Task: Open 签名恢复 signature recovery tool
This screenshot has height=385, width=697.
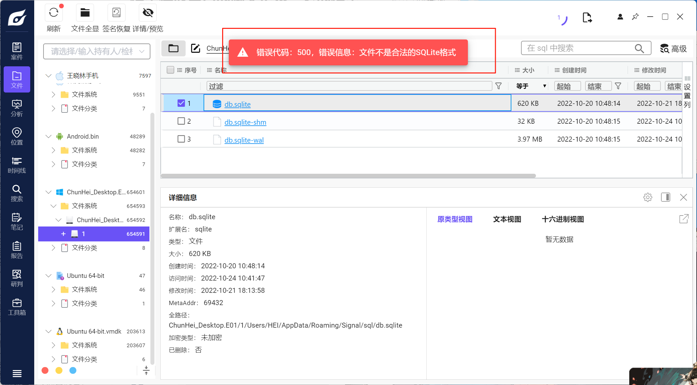Action: coord(116,13)
